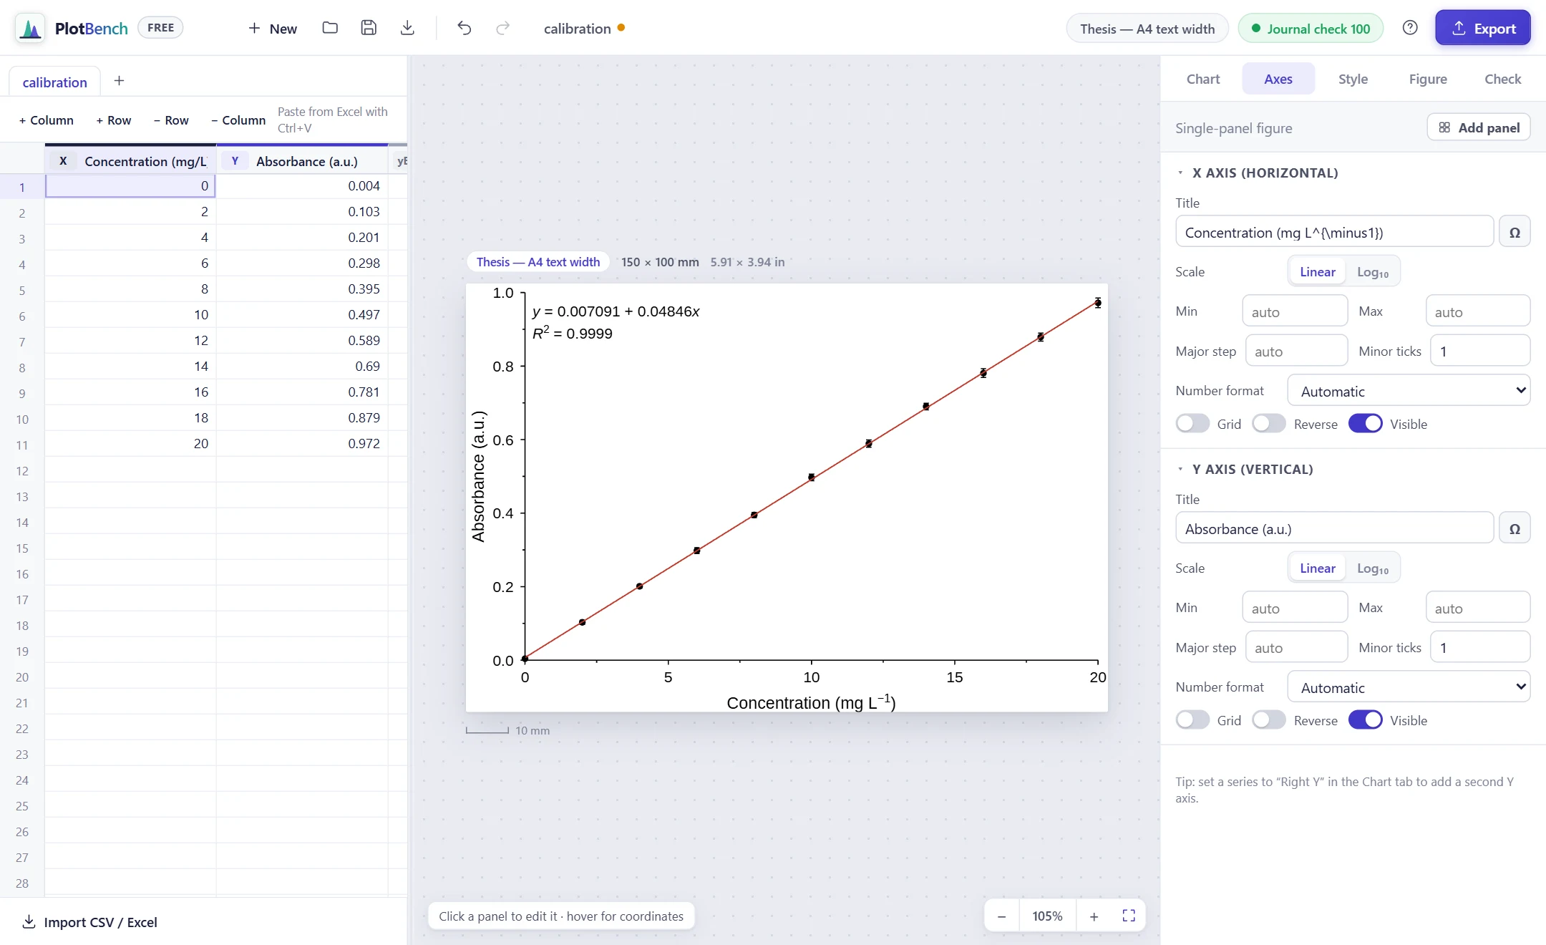
Task: Click the Y axis Major step field
Action: [x=1297, y=647]
